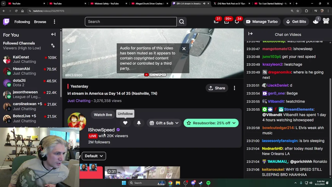Click the Twitch search input field
Screen dimensions: 332x187
tap(131, 22)
